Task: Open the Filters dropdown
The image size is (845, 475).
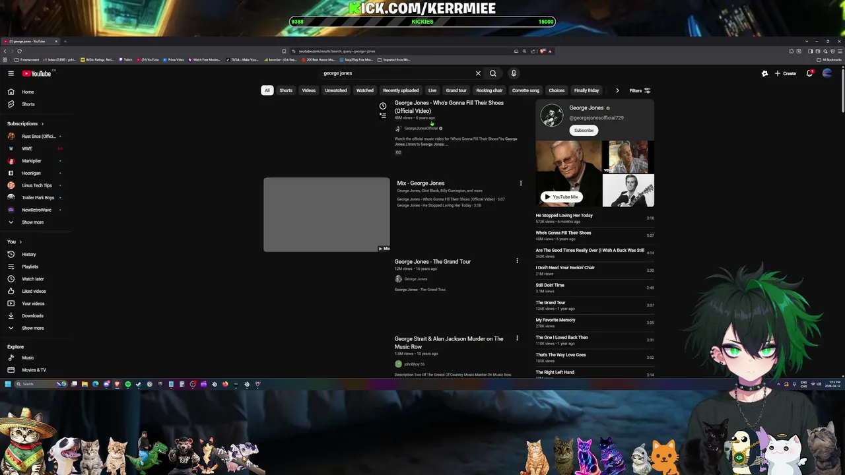Action: [640, 90]
